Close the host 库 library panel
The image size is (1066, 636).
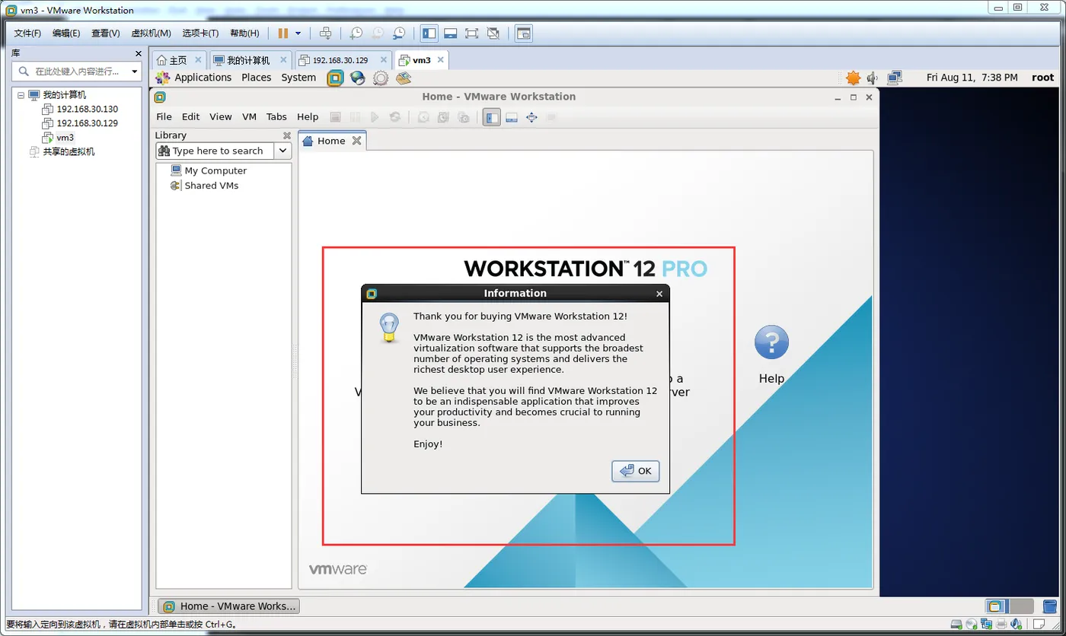click(x=138, y=53)
